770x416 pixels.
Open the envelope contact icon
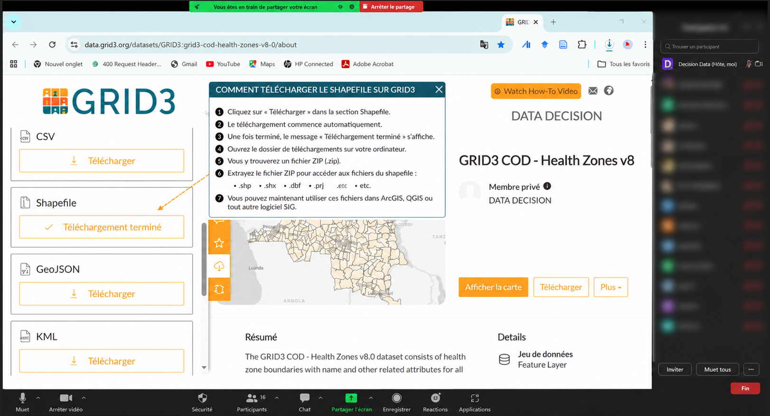pos(593,91)
